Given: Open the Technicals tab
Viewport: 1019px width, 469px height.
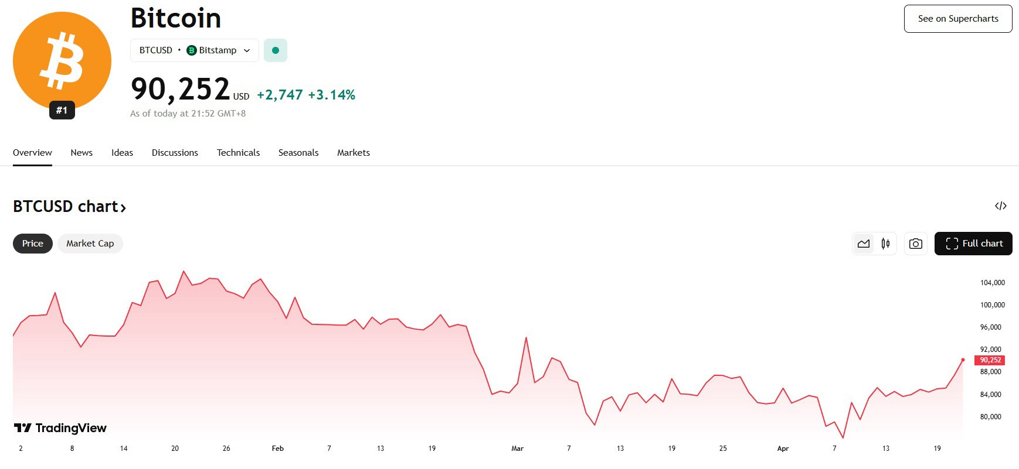Looking at the screenshot, I should click(238, 153).
